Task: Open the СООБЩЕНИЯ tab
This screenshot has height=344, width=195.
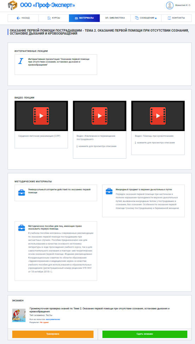Action: [x=146, y=18]
